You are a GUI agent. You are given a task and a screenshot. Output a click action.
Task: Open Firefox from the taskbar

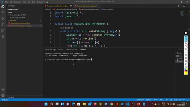click(x=95, y=104)
